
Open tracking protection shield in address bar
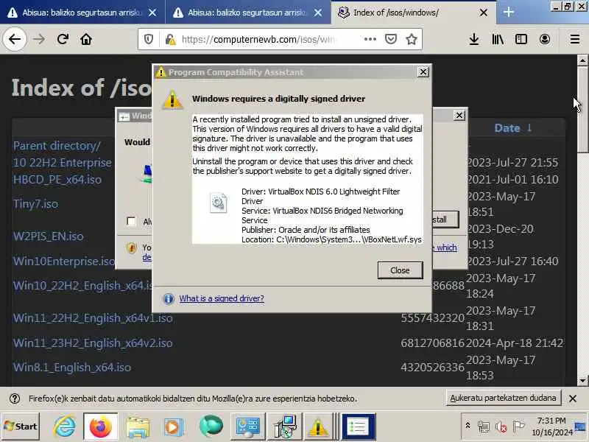[149, 39]
